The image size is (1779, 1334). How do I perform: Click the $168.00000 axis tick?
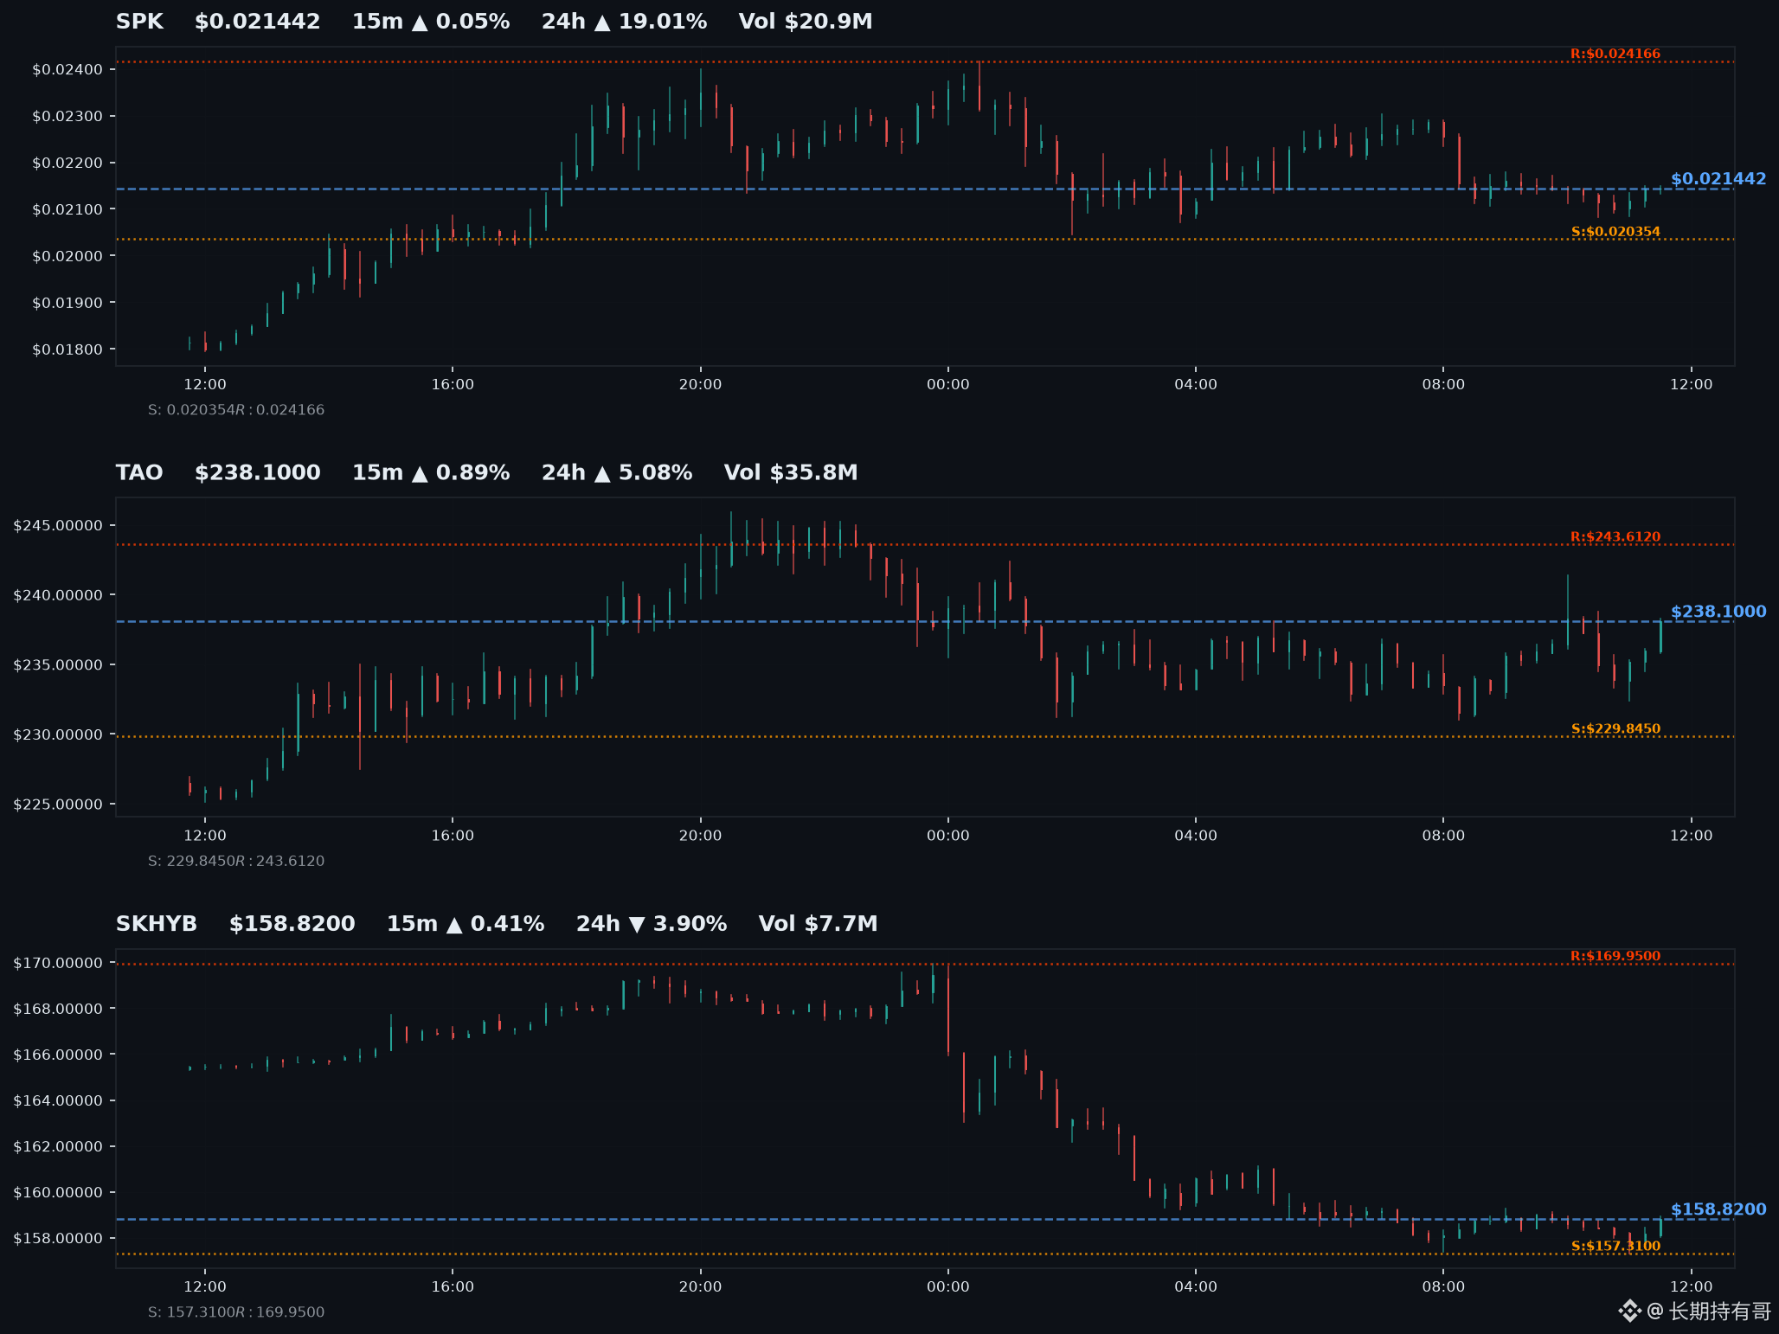[58, 1009]
